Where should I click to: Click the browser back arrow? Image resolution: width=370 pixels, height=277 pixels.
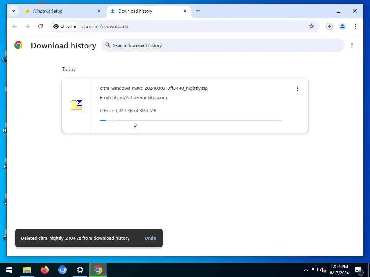(14, 26)
